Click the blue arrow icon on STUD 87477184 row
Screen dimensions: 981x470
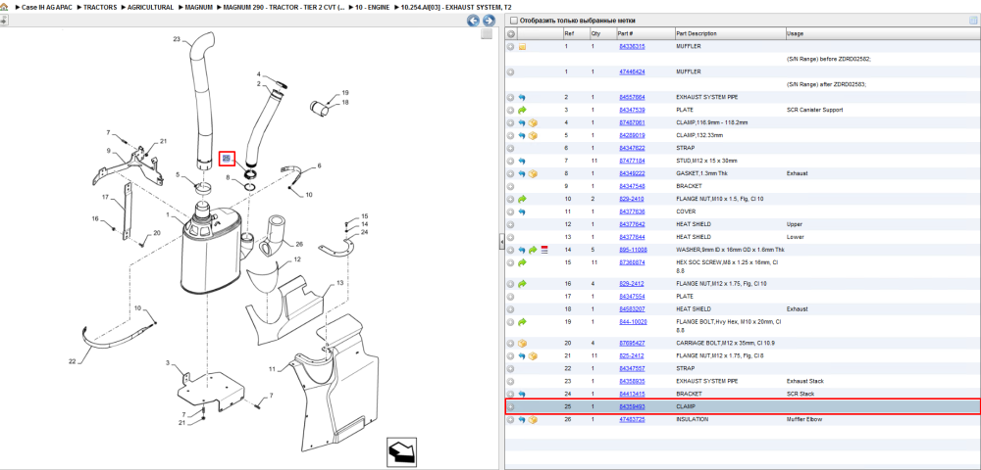(x=522, y=161)
